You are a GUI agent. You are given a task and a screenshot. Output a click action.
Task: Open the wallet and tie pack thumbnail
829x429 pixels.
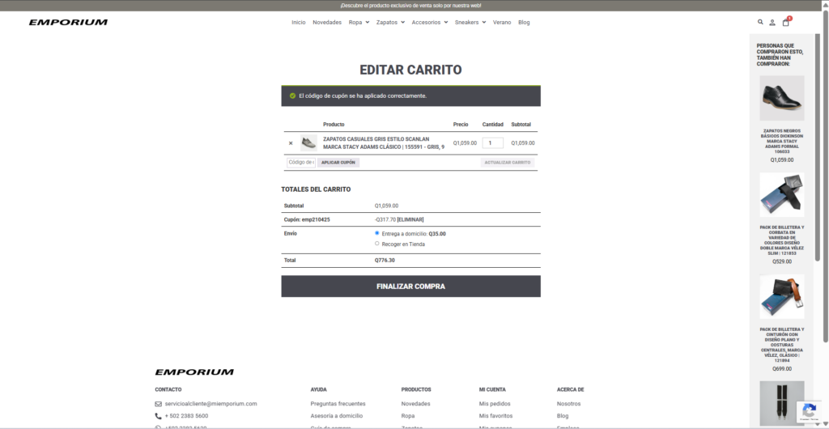click(x=782, y=194)
